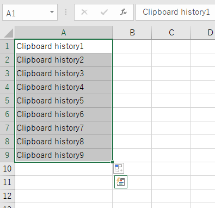Expand the Name Box dropdown arrow
Screen dimensions: 215x208
coord(52,12)
